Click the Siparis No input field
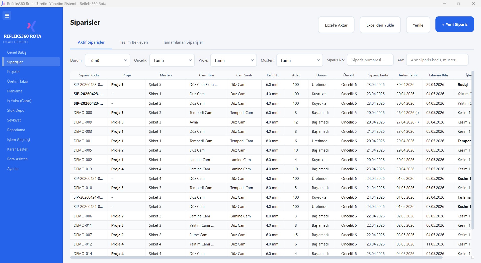481x263 pixels. [x=370, y=60]
